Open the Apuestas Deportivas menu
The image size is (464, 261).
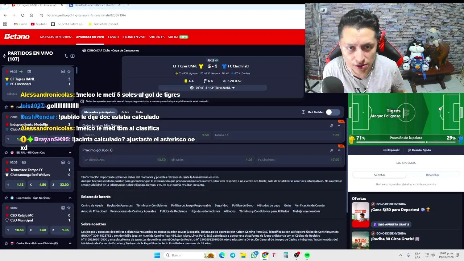pos(56,37)
